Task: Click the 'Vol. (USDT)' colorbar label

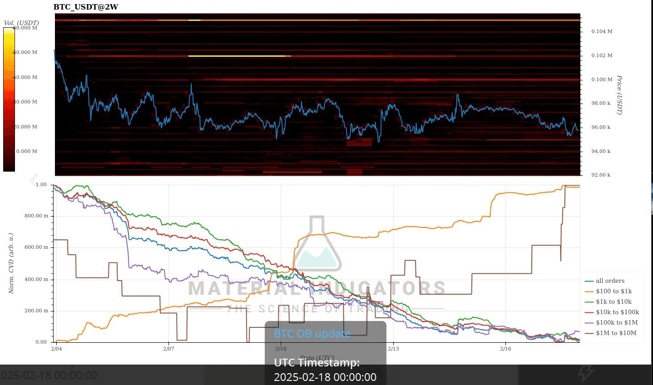Action: pyautogui.click(x=21, y=23)
